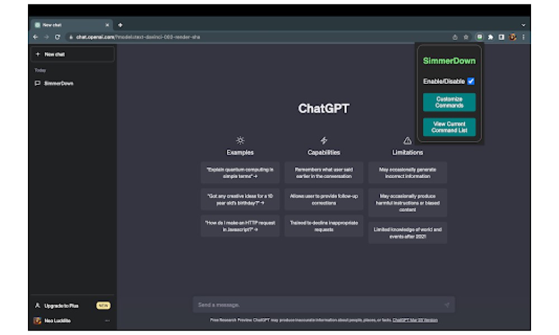
Task: Open the ChatGPT Mar 23 Version link
Action: (415, 320)
